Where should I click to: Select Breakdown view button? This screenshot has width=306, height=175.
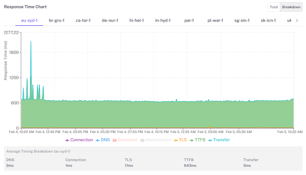click(x=291, y=7)
